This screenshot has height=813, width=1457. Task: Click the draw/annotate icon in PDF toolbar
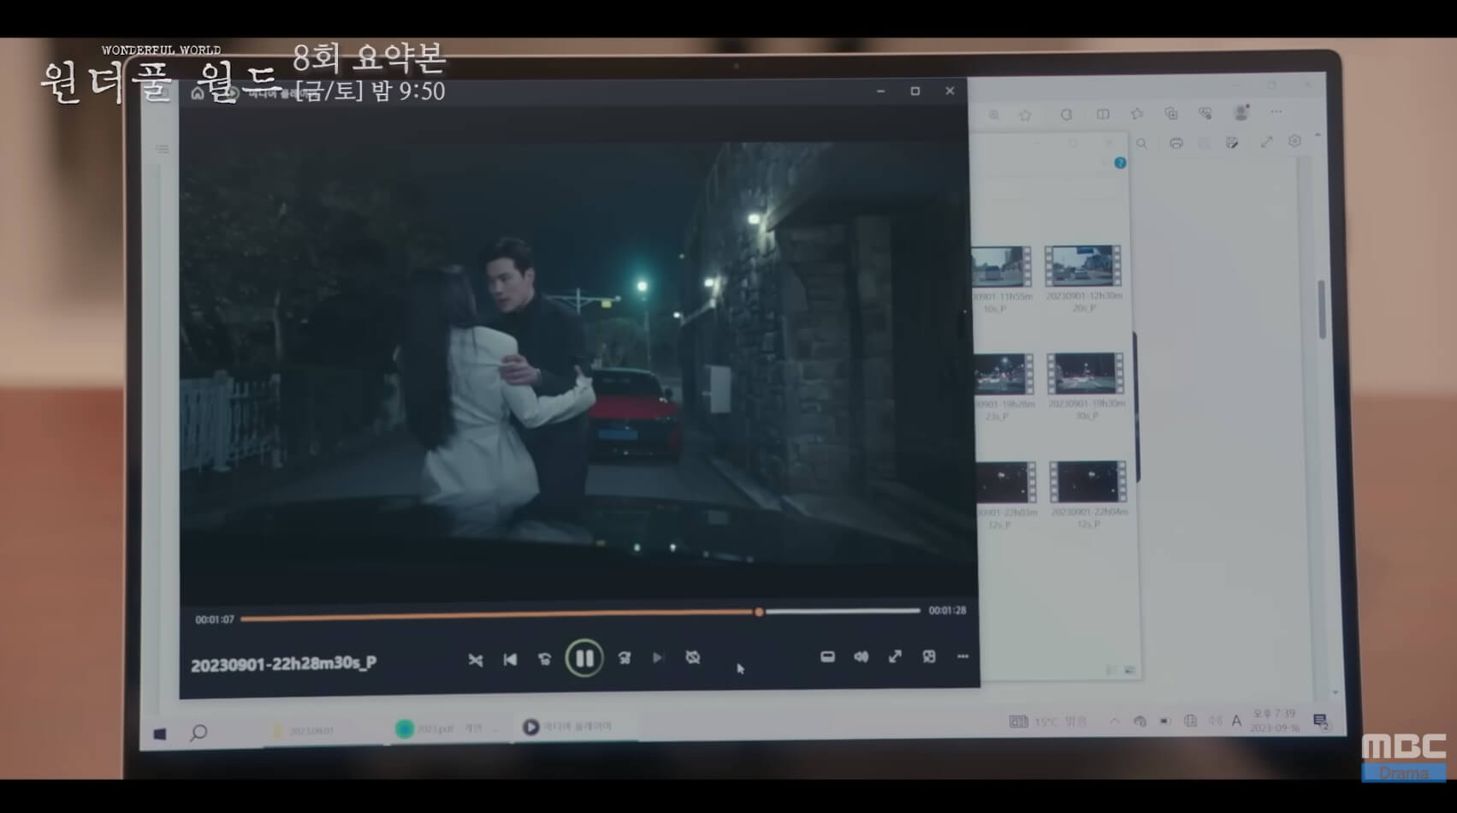point(1232,142)
